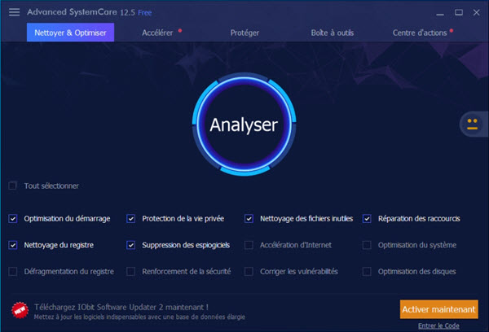Open the Accélérer tab

(157, 33)
